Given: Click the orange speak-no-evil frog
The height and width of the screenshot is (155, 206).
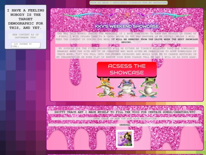Looking at the screenshot, I should click(105, 88).
